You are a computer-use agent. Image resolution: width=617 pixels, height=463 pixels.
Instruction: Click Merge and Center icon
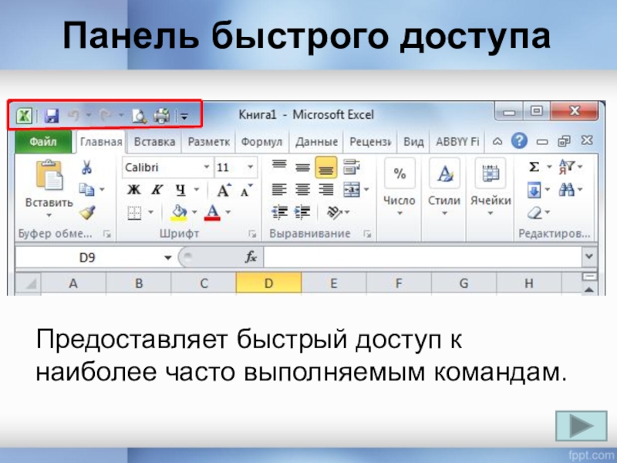click(x=352, y=190)
